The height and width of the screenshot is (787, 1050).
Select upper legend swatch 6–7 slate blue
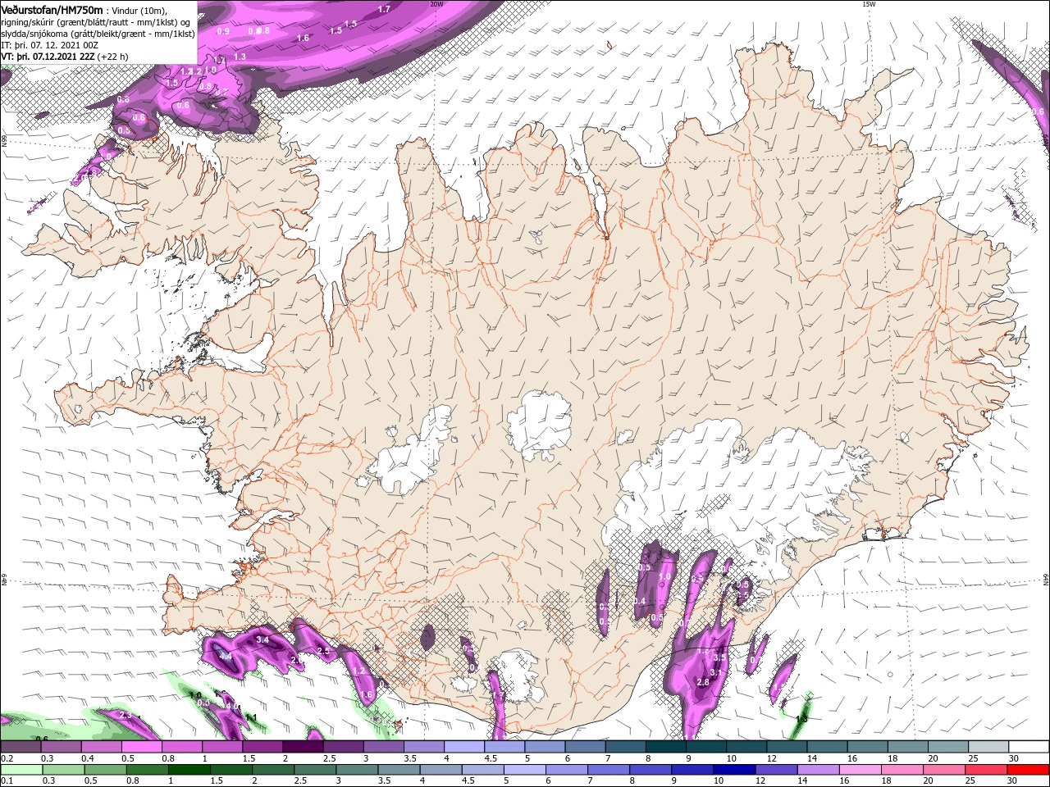(x=584, y=747)
